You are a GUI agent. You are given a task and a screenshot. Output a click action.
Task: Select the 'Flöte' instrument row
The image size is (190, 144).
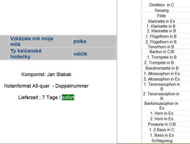click(x=161, y=16)
